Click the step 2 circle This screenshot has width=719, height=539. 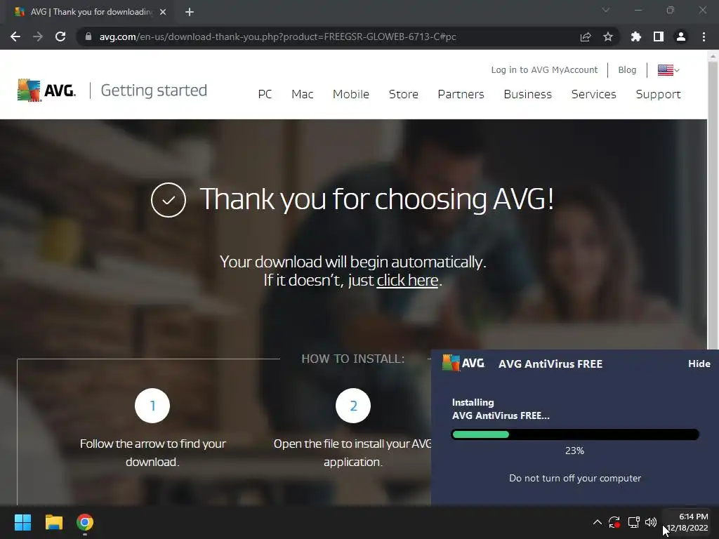tap(353, 406)
